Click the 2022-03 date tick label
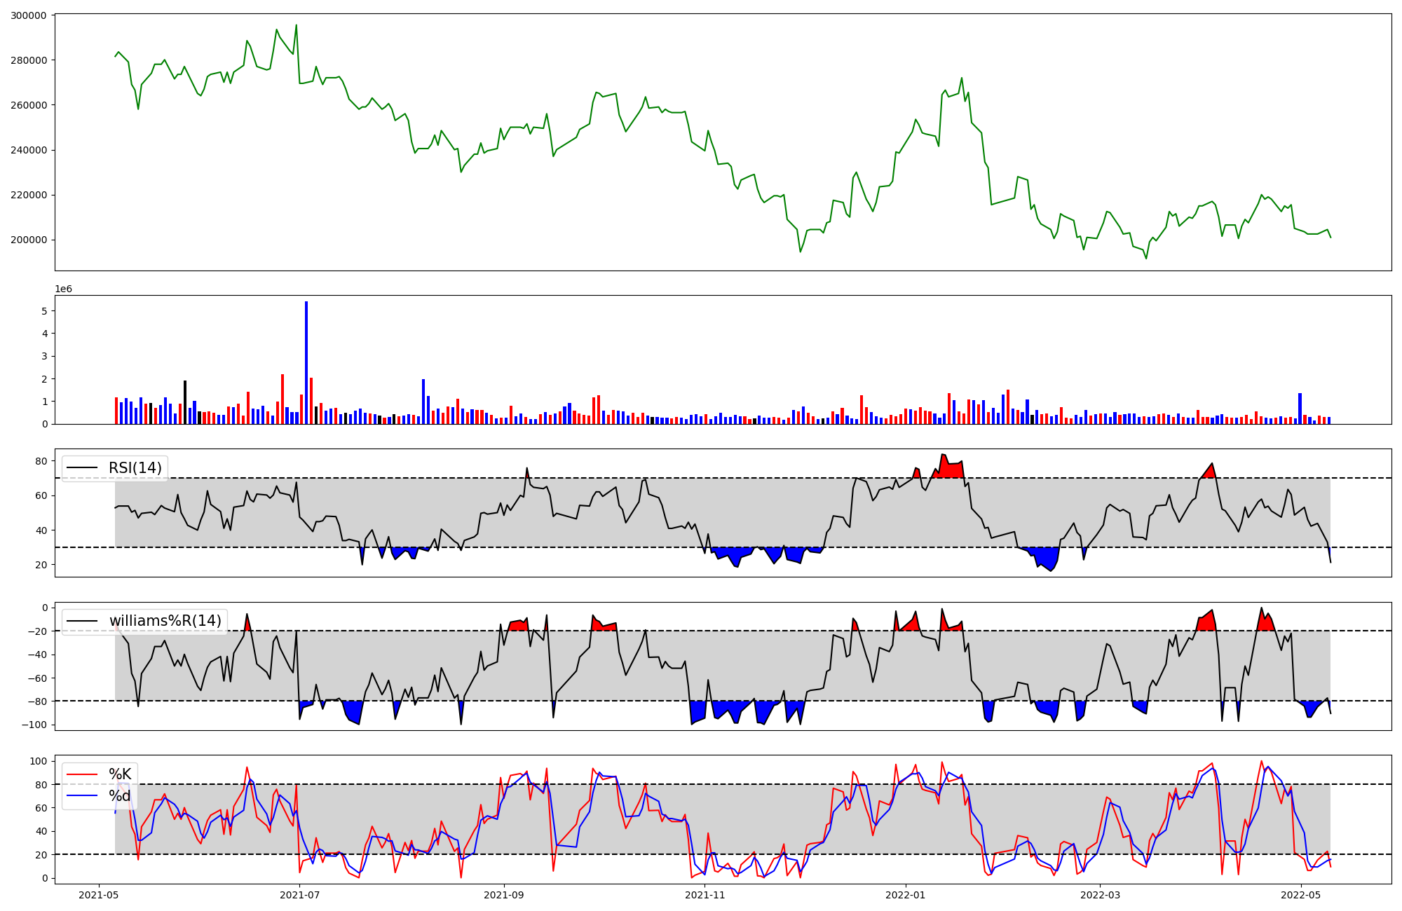 pos(1100,895)
